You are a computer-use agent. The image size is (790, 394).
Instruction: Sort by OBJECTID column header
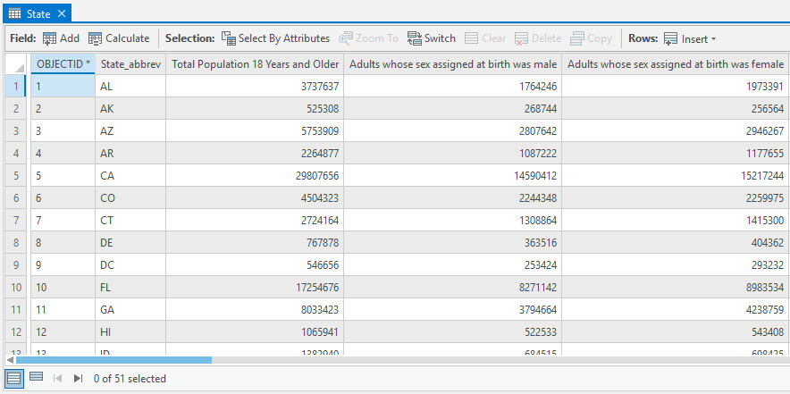coord(63,64)
